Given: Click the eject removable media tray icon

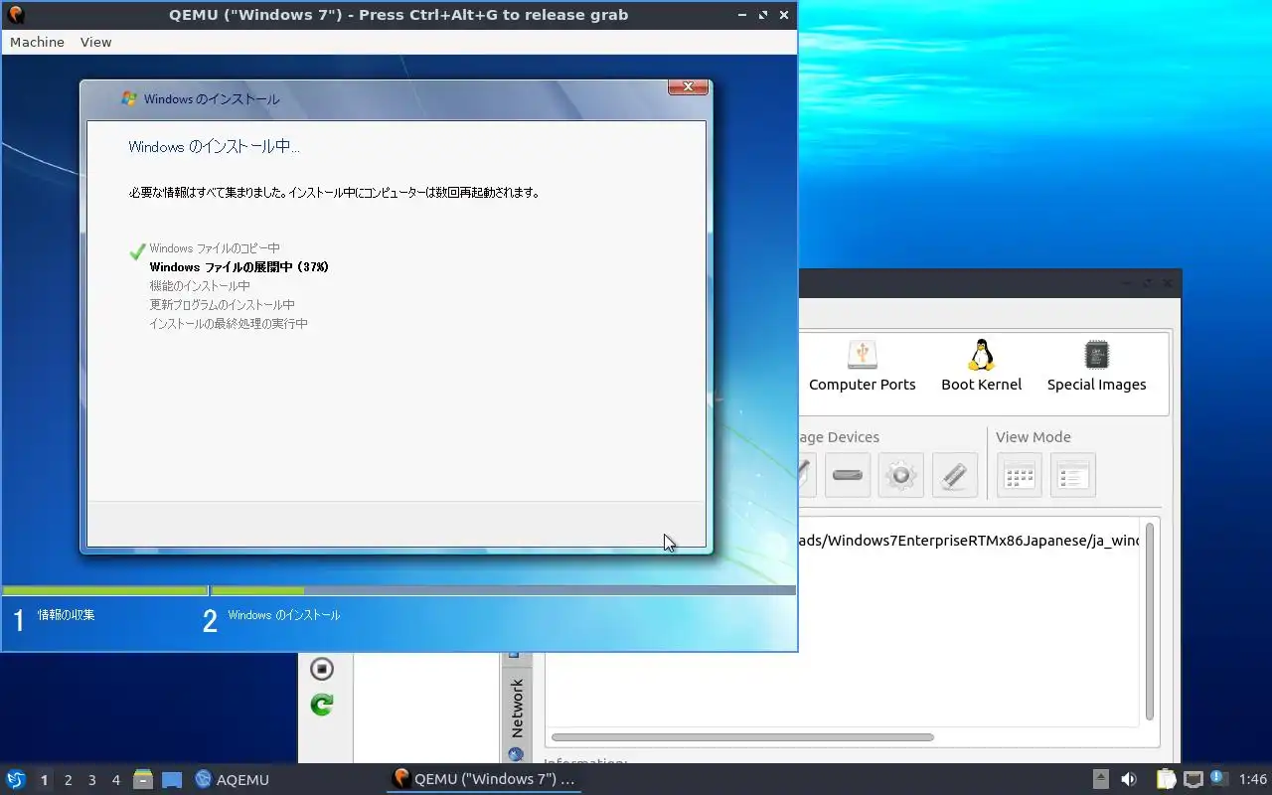Looking at the screenshot, I should 1101,779.
